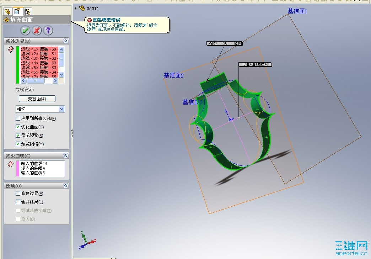Screen dimensions: 371x259
Task: Open the ConfigurationManager tab
Action: tap(27, 11)
